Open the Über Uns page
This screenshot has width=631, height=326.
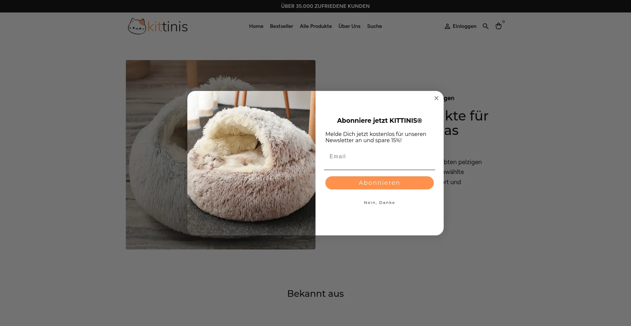[x=349, y=26]
